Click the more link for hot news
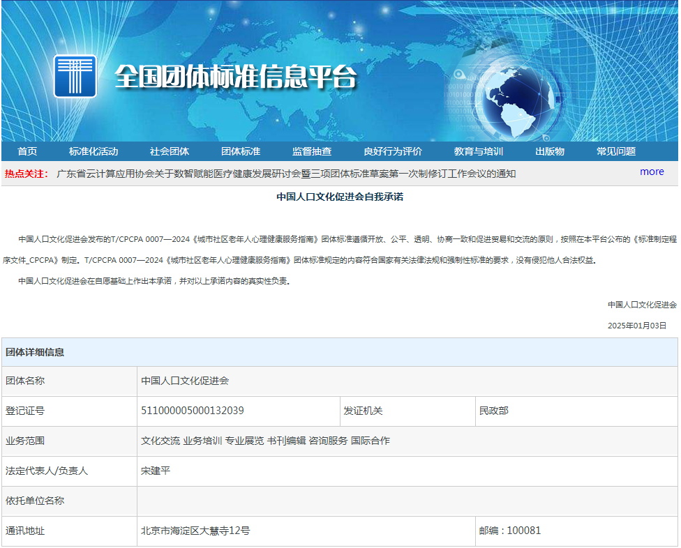 pyautogui.click(x=652, y=172)
